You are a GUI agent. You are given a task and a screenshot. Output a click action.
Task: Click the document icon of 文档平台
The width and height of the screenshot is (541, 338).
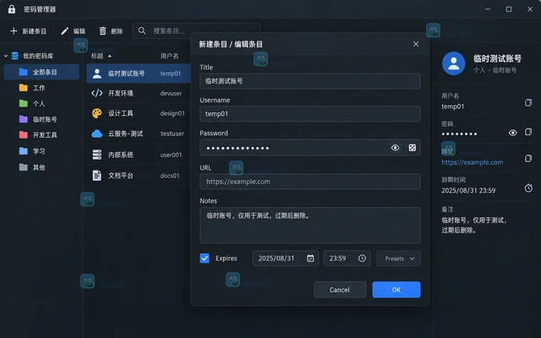pos(97,175)
